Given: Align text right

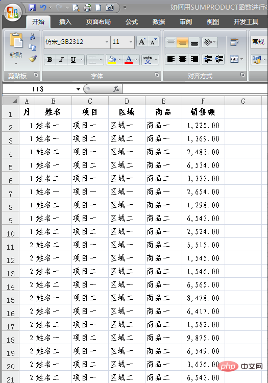Looking at the screenshot, I should point(194,59).
